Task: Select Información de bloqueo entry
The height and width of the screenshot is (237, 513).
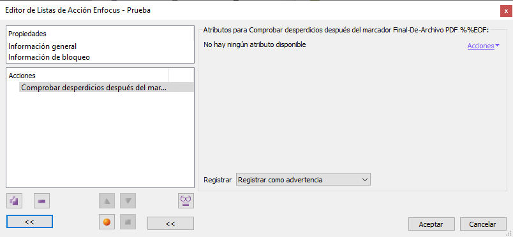Action: (49, 57)
